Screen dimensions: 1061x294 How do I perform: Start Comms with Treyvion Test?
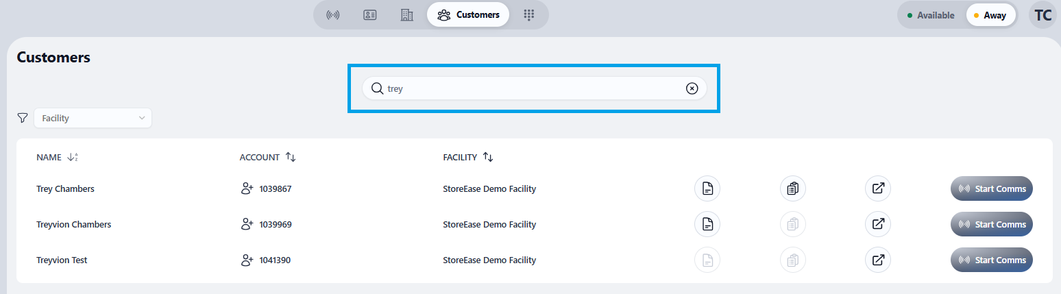[x=992, y=260]
